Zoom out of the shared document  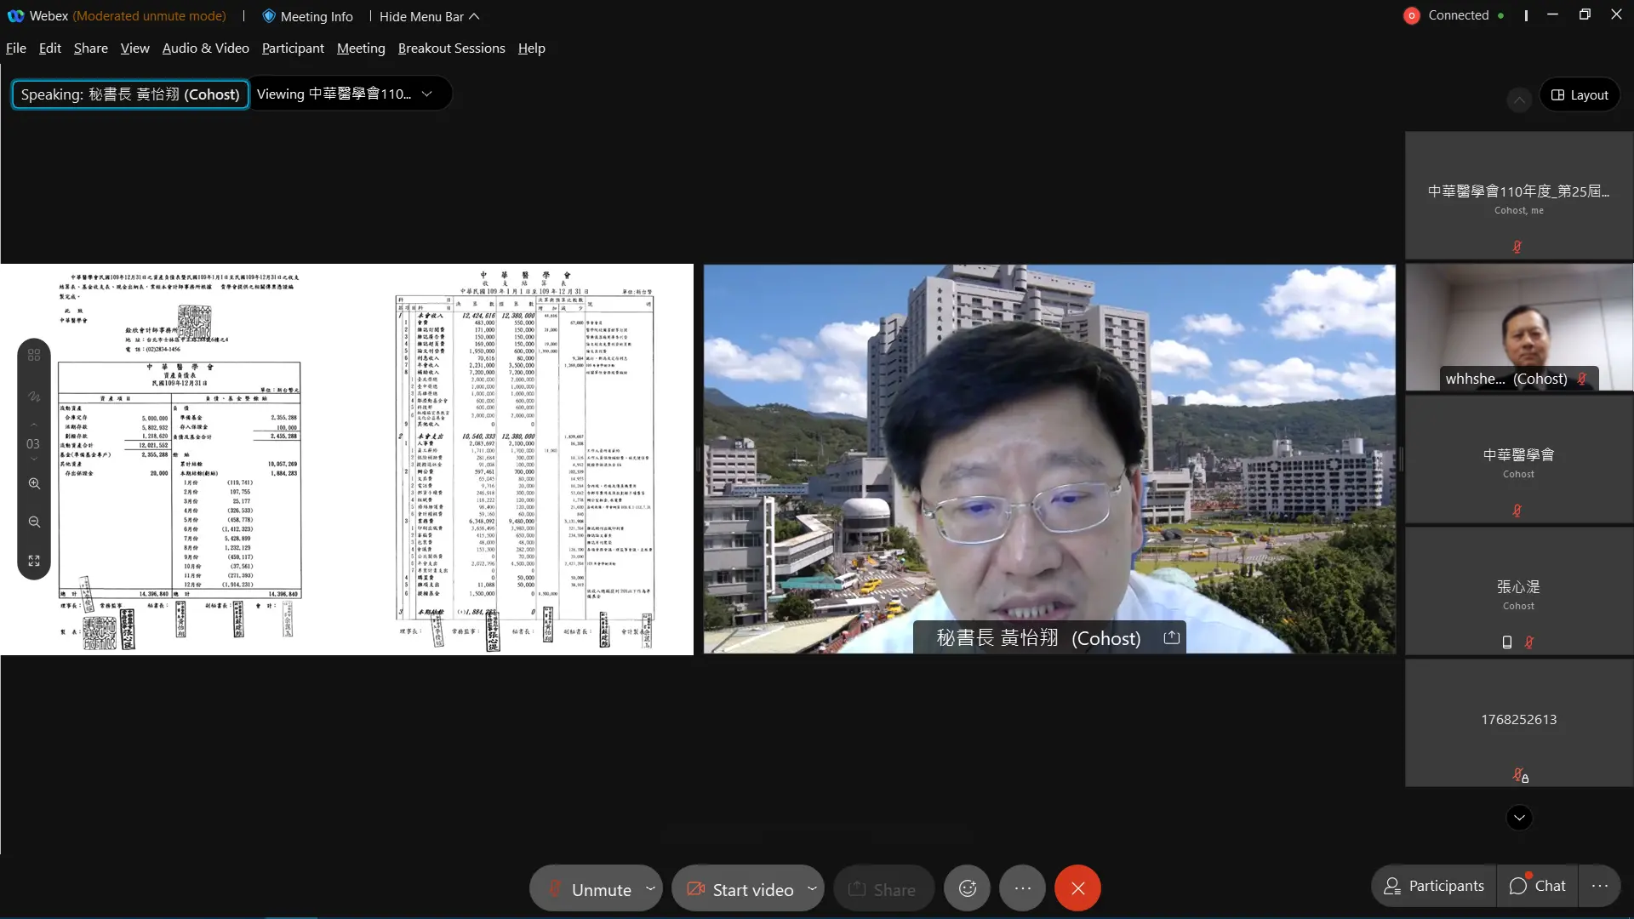[x=34, y=522]
